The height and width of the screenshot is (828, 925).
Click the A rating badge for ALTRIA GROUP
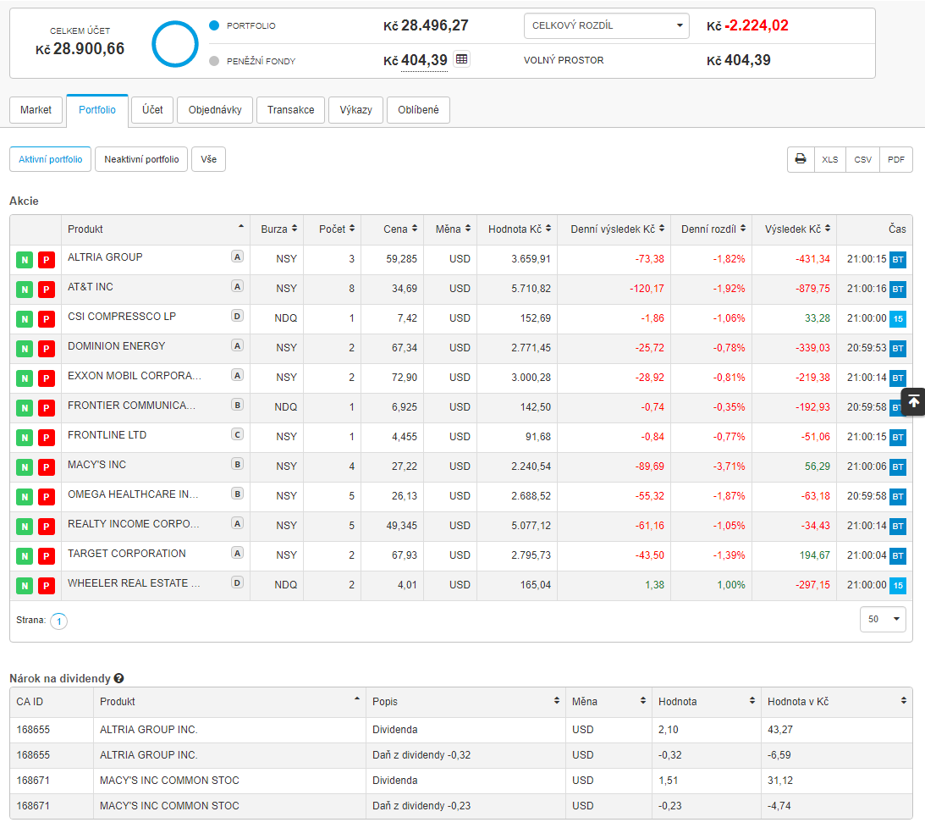click(x=237, y=257)
